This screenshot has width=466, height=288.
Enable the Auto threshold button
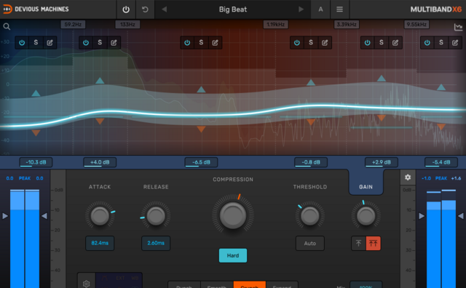309,244
